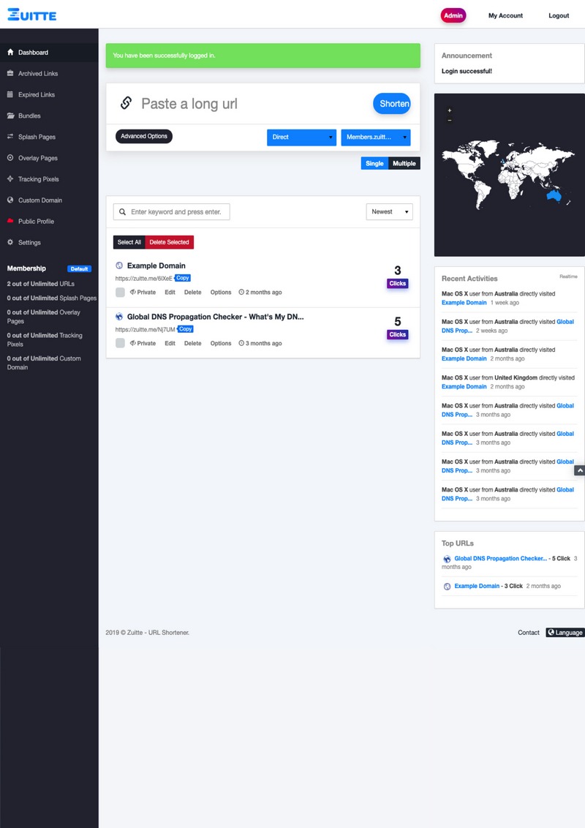Image resolution: width=585 pixels, height=828 pixels.
Task: Tick the checkbox for Global DNS Propagation link
Action: click(121, 343)
